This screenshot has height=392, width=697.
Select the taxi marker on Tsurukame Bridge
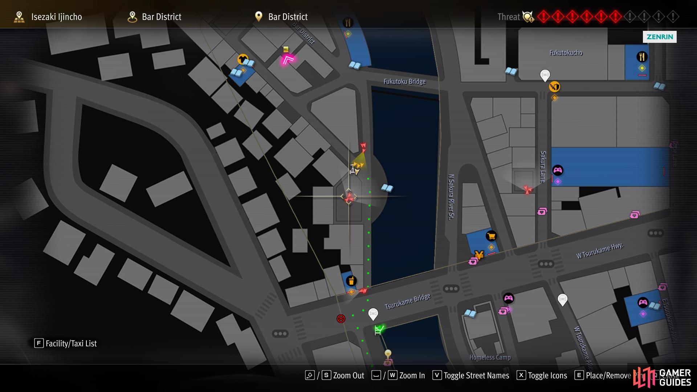[x=373, y=314]
